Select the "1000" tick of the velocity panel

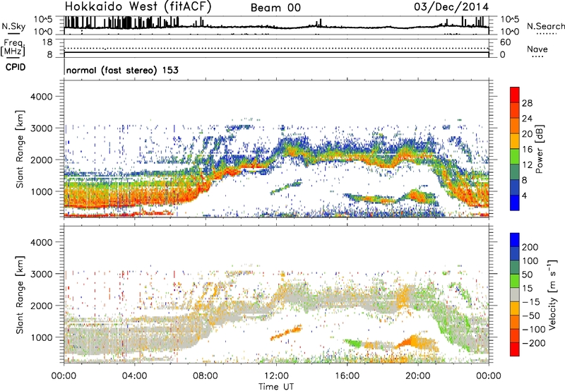pos(42,337)
